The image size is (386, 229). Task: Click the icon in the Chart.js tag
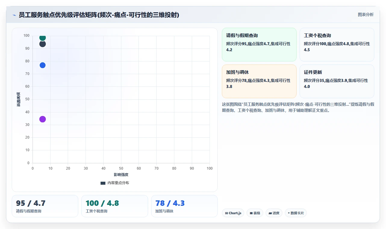(226, 213)
